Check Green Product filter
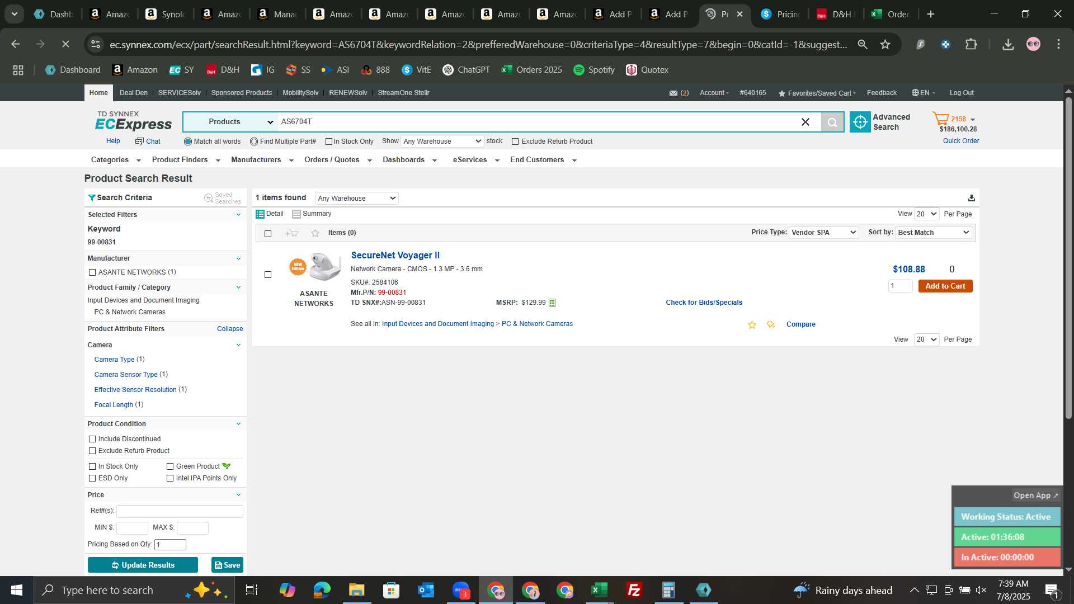This screenshot has width=1074, height=604. click(x=170, y=466)
